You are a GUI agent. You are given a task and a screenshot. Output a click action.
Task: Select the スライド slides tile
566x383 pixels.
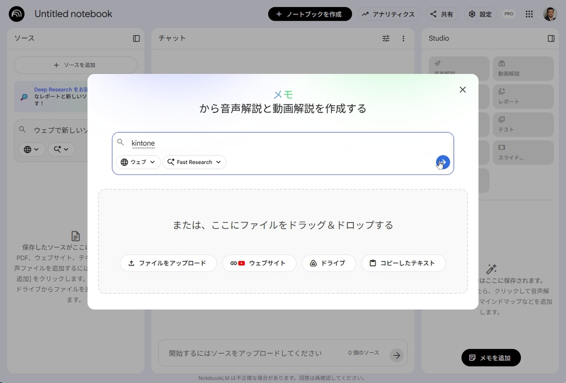click(x=523, y=152)
